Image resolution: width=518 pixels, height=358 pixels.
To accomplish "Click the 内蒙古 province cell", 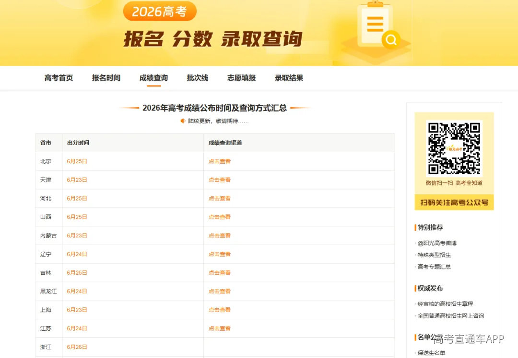I will (48, 235).
